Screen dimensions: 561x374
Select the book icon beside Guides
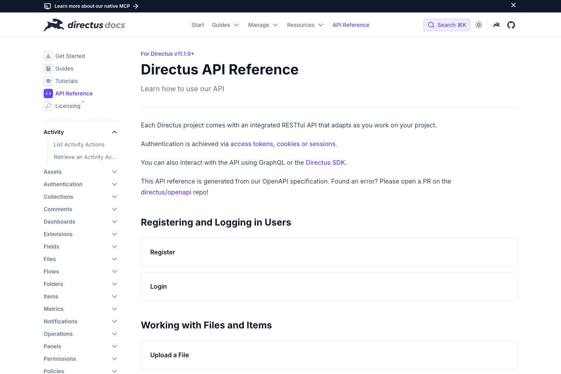point(48,69)
